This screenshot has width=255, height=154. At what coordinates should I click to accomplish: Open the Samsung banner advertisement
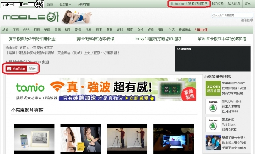(212, 59)
